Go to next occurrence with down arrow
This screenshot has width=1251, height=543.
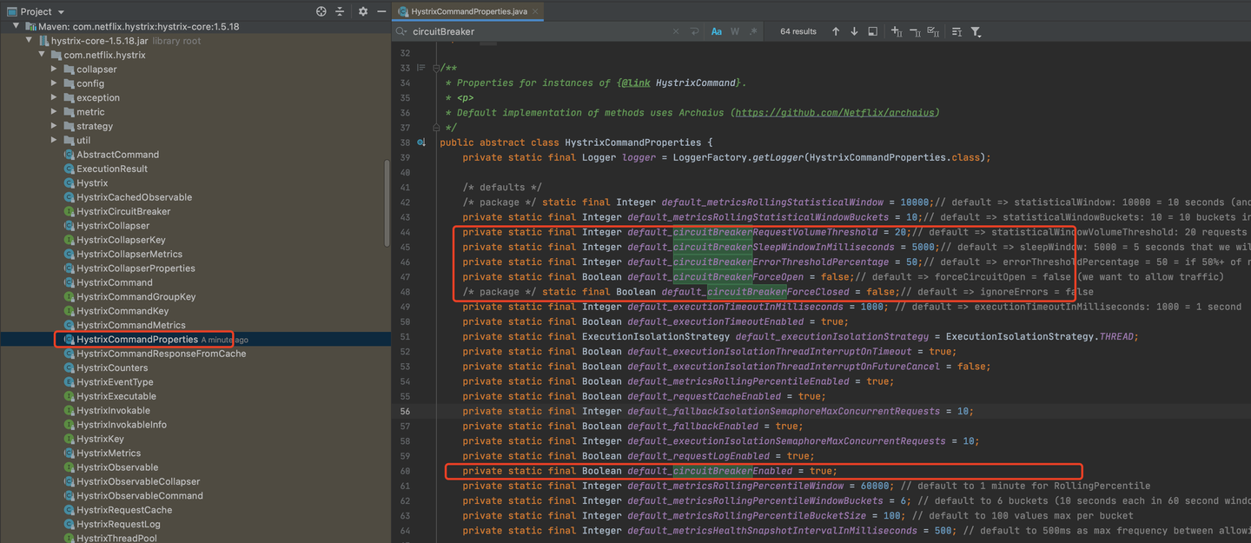[x=854, y=31]
